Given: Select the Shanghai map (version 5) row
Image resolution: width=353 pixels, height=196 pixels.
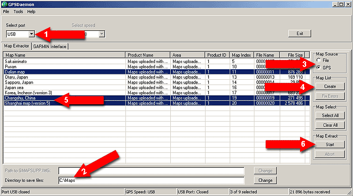Looking at the screenshot, I should [157, 103].
